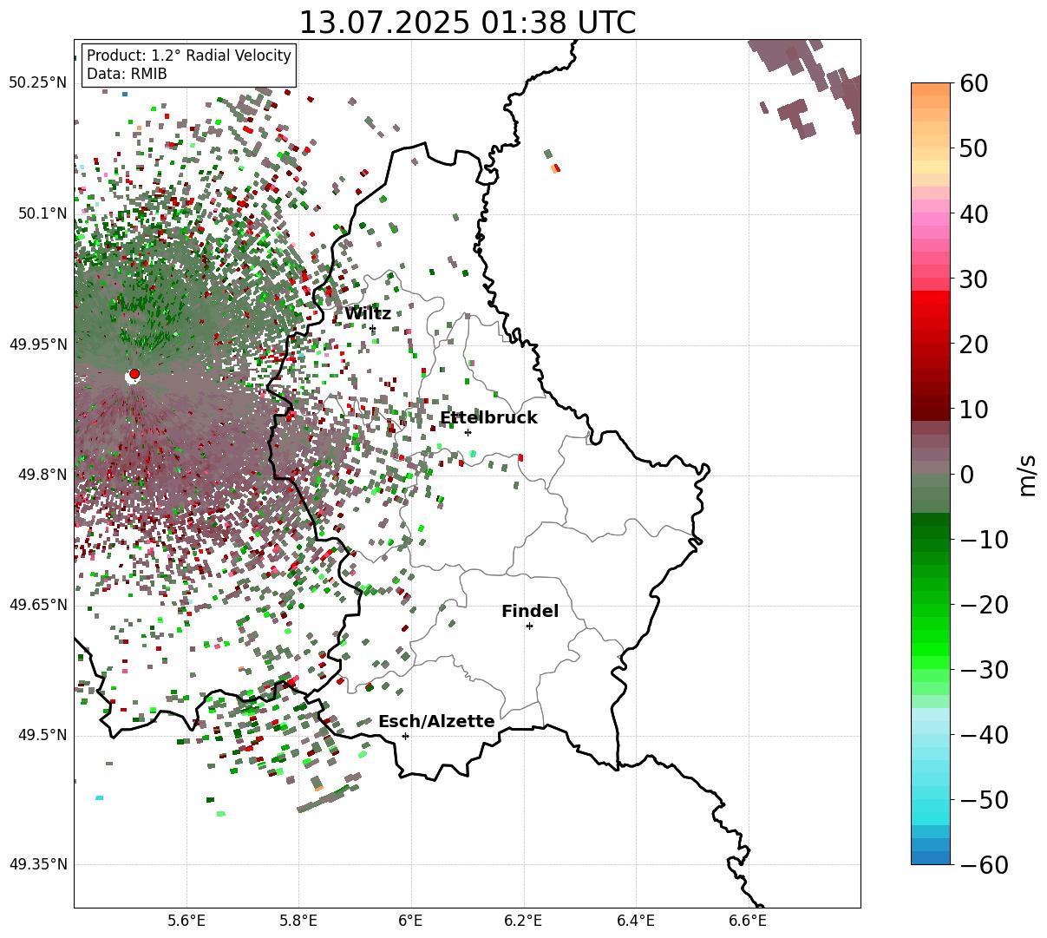Click the plot title 13.07.2025 01:38 UTC
Screen dimensions: 1047x938
[467, 23]
